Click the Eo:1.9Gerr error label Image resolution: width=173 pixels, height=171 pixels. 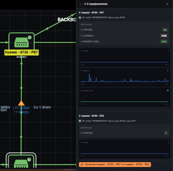[42, 107]
